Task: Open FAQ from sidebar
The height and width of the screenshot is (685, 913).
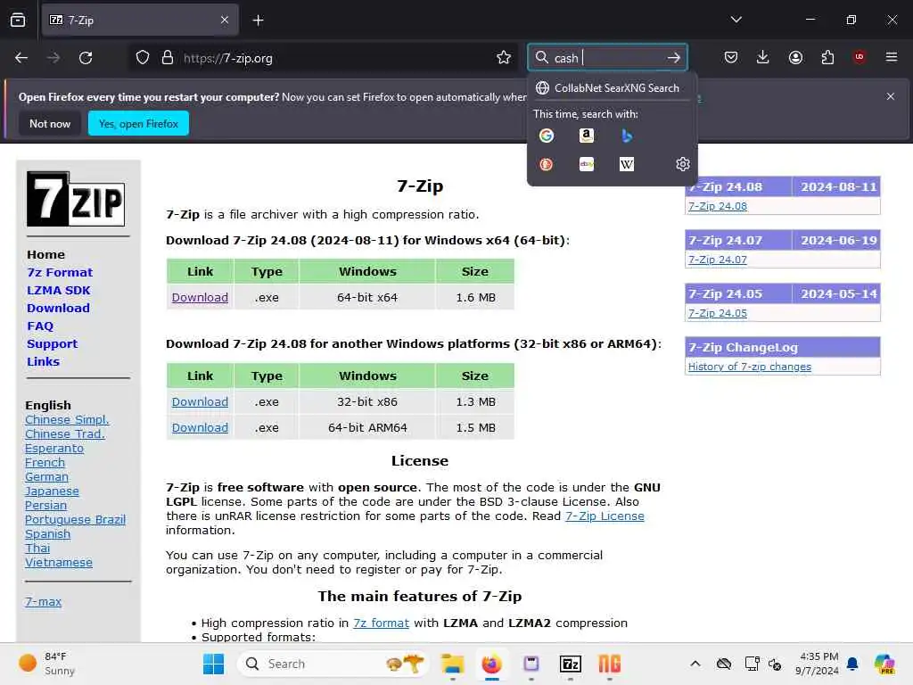Action: (x=40, y=326)
